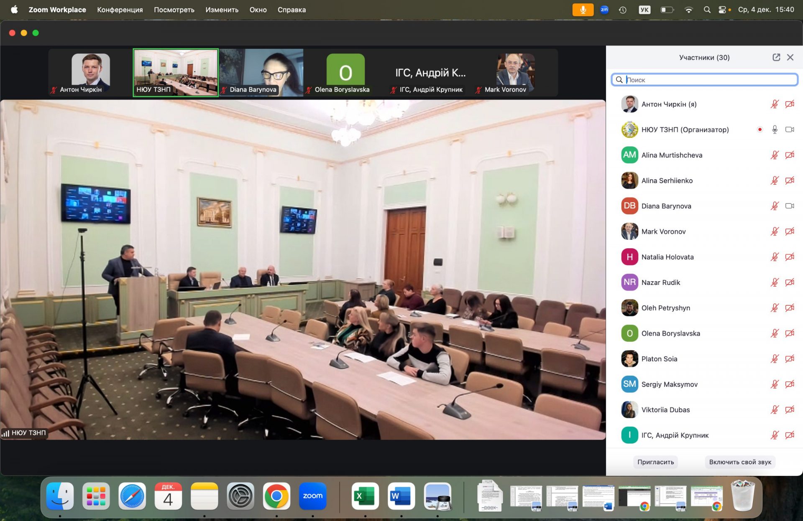The height and width of the screenshot is (521, 803).
Task: Open the Посмотреть menu
Action: coord(174,10)
